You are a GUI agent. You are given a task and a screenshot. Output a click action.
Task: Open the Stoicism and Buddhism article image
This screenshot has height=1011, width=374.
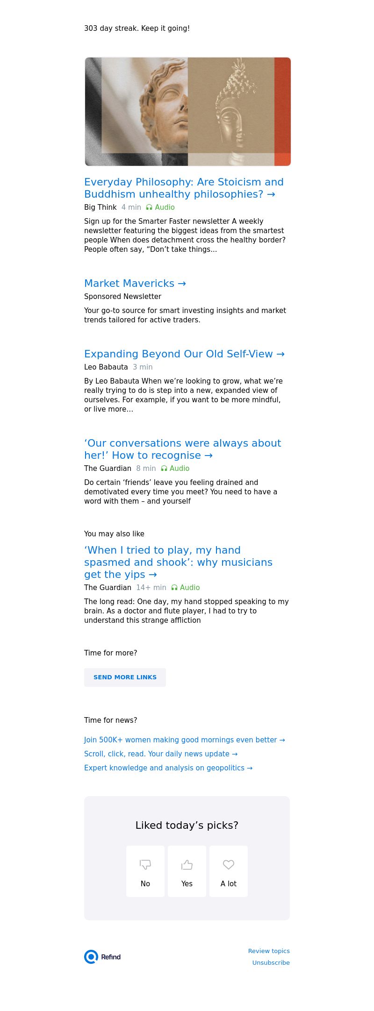tap(187, 112)
